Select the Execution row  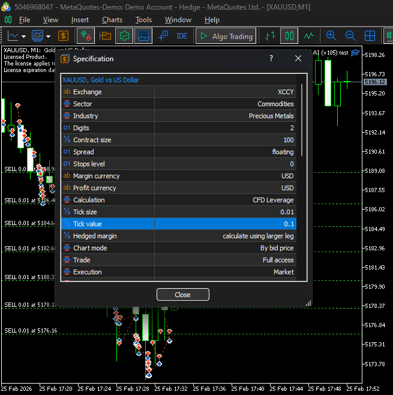coord(179,272)
